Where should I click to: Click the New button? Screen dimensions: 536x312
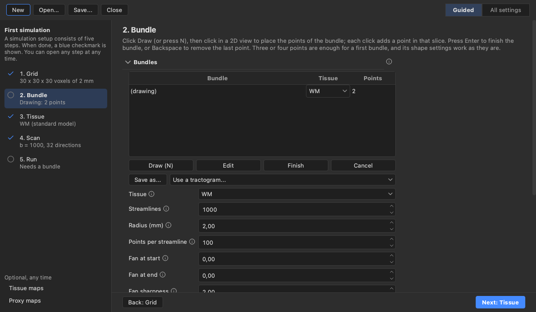click(18, 10)
